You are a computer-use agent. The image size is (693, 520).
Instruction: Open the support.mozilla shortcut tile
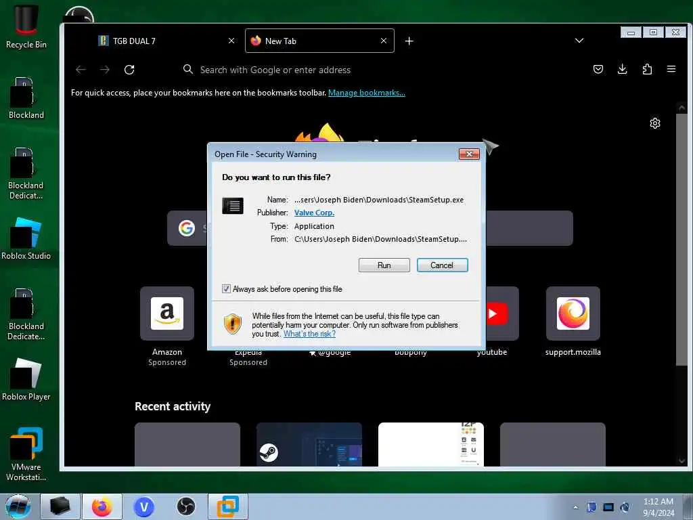pyautogui.click(x=573, y=313)
